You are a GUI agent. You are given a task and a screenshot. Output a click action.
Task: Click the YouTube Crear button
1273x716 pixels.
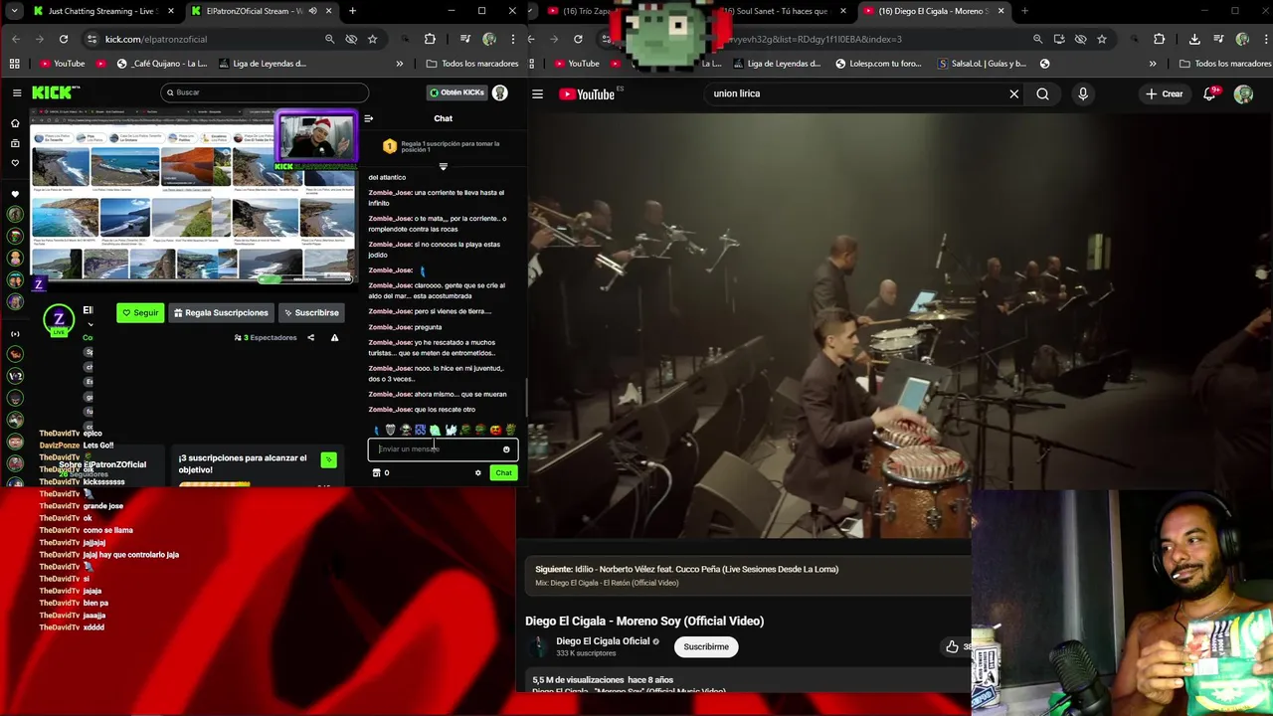point(1164,93)
